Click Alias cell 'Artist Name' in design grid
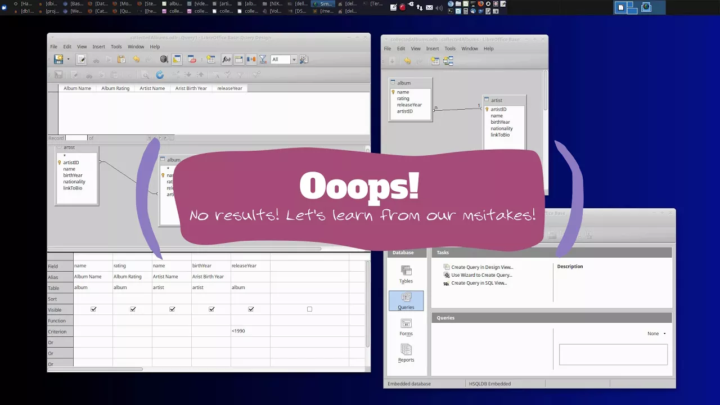Viewport: 720px width, 405px height. pos(172,277)
